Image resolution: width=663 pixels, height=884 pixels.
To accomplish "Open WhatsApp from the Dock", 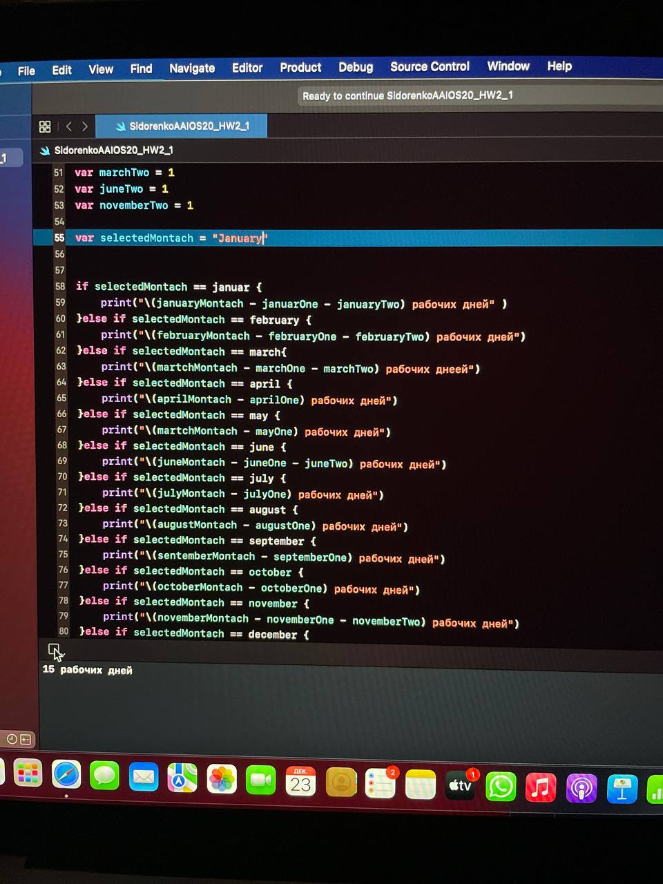I will 501,787.
